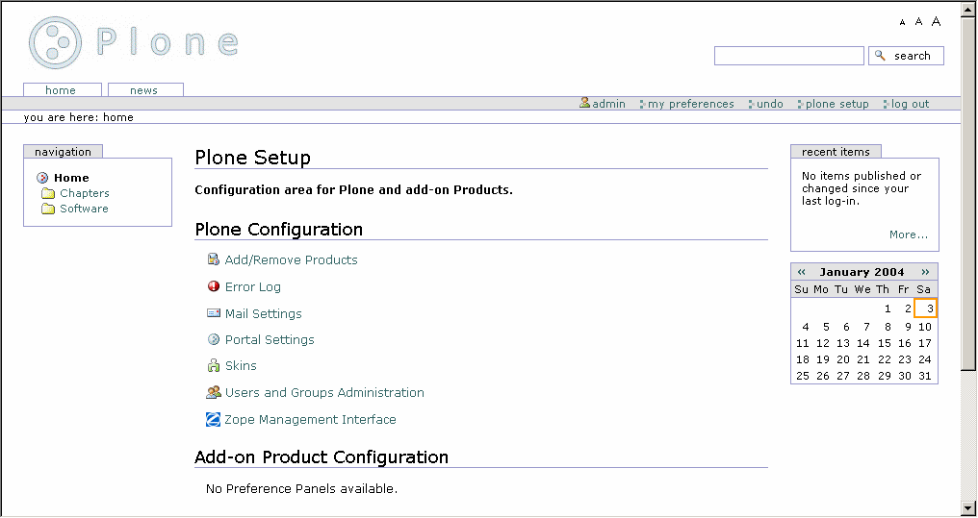The width and height of the screenshot is (978, 518).
Task: Go to next month in calendar
Action: (925, 272)
